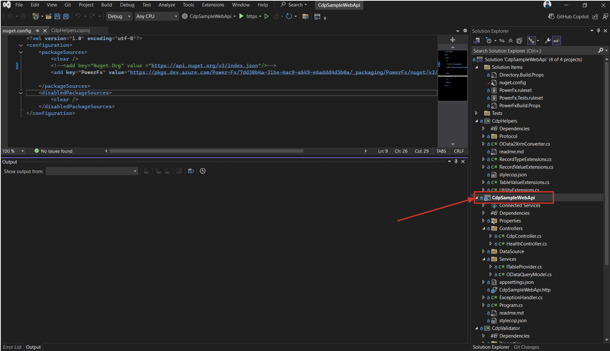Collapse the Controllers folder node
610x351 pixels.
pyautogui.click(x=484, y=228)
